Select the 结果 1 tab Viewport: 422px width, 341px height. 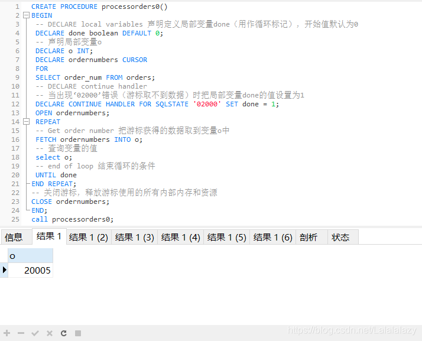click(x=49, y=236)
